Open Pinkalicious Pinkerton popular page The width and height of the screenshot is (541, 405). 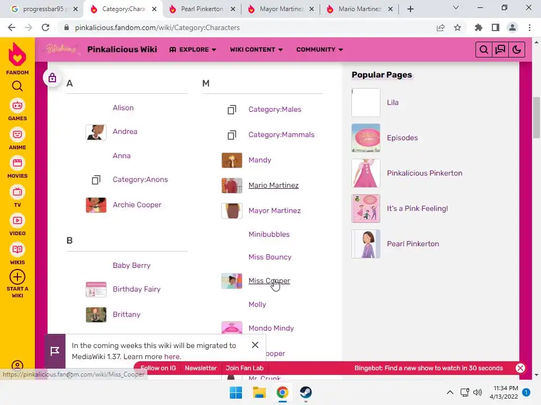tap(424, 173)
